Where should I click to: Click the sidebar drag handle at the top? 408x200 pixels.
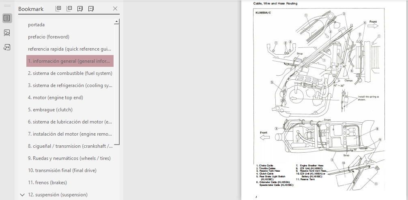tap(7, 6)
